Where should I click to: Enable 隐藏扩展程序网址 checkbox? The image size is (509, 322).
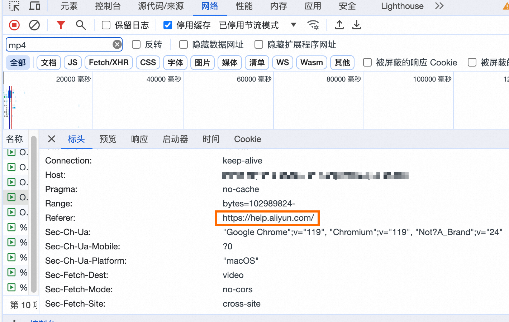pos(259,44)
